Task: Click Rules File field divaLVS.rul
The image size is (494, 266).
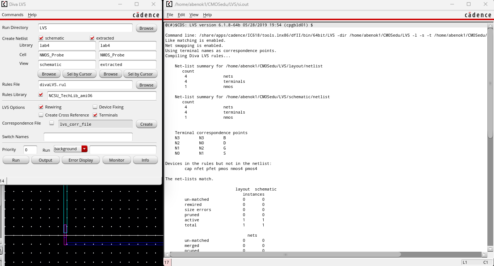Action: pos(85,85)
